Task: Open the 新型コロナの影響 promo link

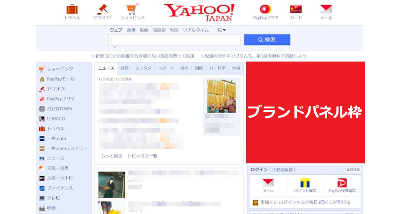Action: point(145,56)
